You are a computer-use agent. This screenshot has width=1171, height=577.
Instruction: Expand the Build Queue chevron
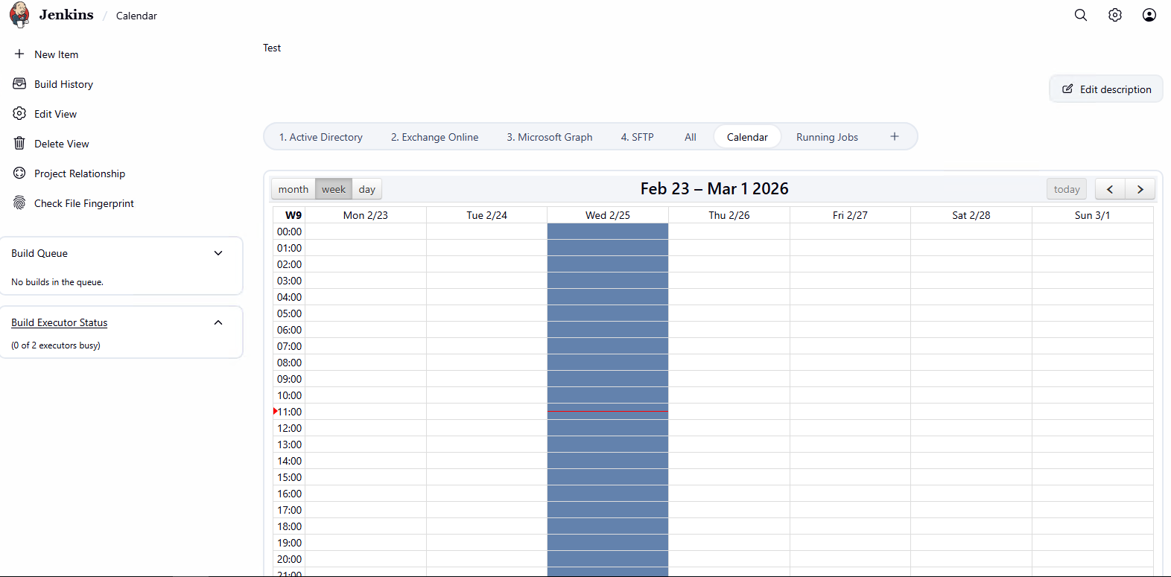[x=218, y=253]
